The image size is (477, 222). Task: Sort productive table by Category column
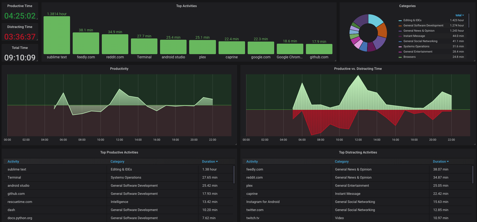pos(117,162)
